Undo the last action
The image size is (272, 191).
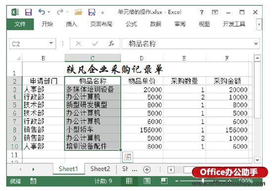[x=42, y=12]
